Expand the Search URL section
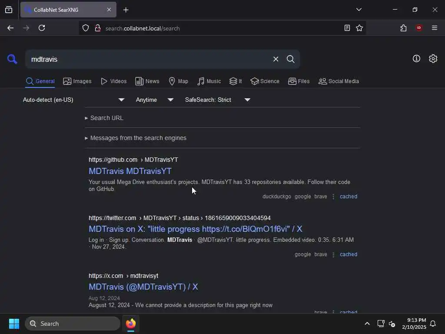Image resolution: width=445 pixels, height=334 pixels. [x=104, y=118]
